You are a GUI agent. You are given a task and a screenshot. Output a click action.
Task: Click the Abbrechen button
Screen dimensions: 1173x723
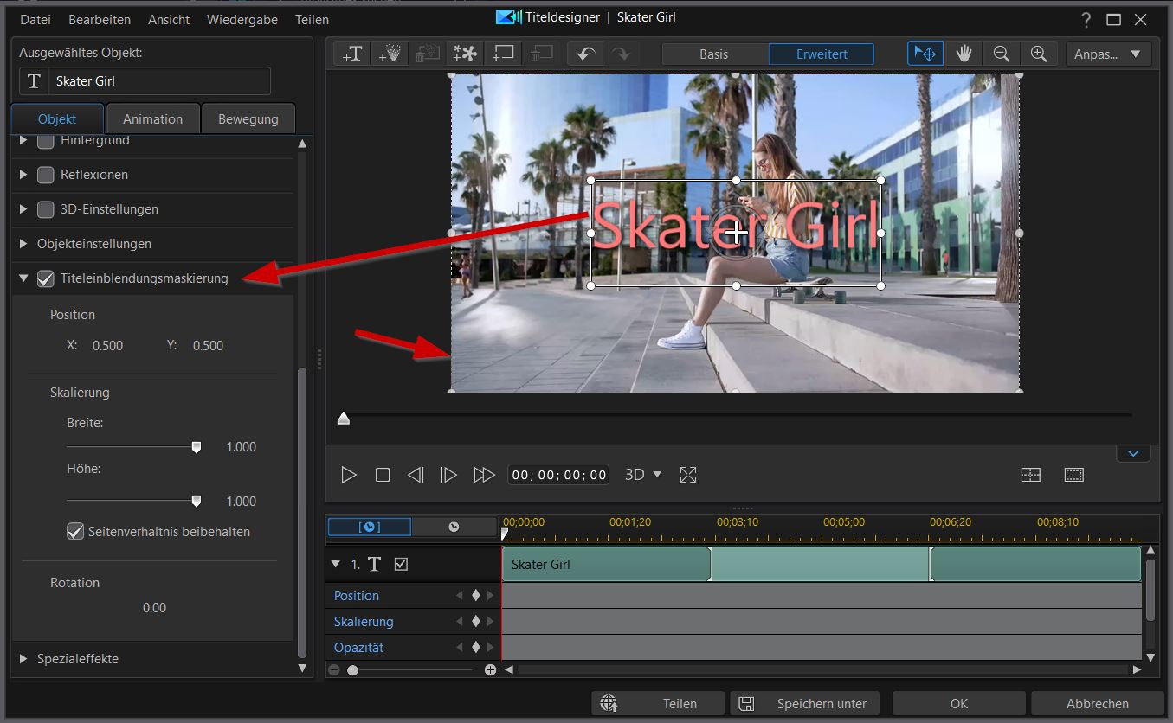(x=1097, y=703)
